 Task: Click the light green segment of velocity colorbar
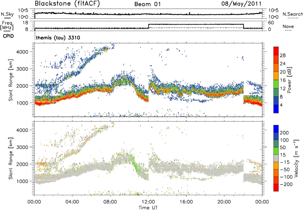[276, 151]
